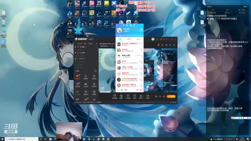Select second scene tab in streaming app

(x=85, y=44)
